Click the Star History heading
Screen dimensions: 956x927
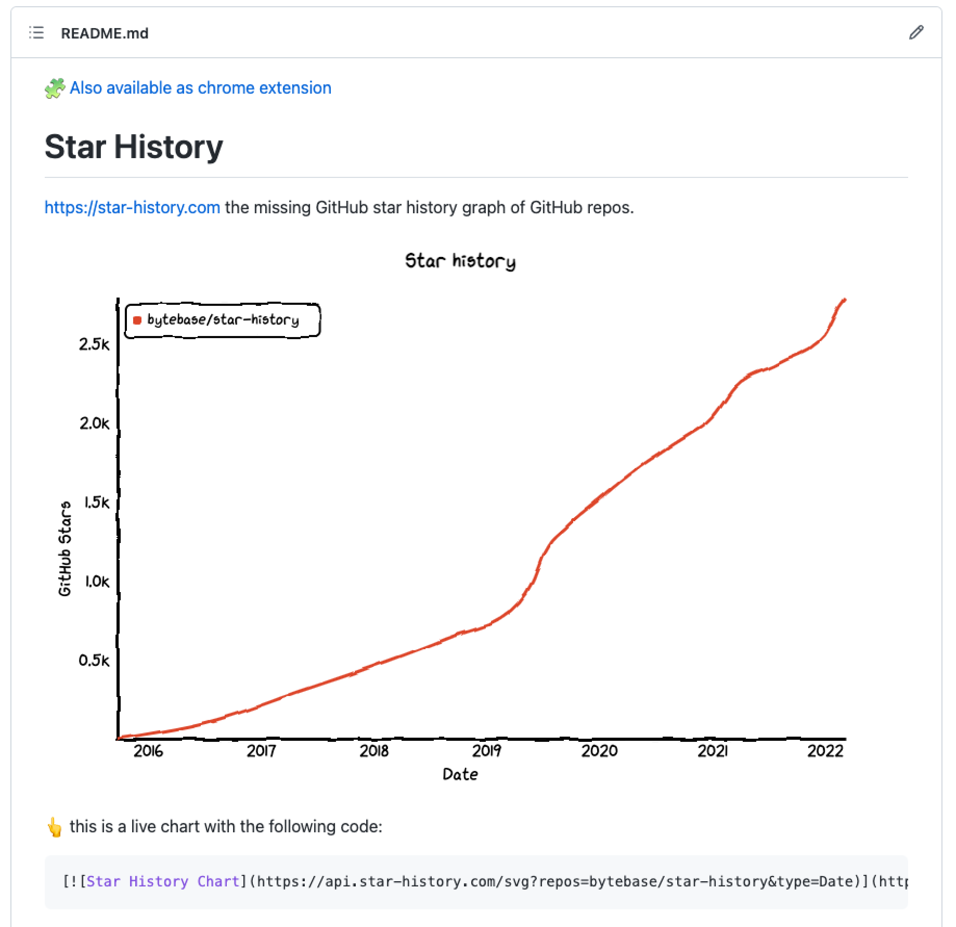pos(134,147)
